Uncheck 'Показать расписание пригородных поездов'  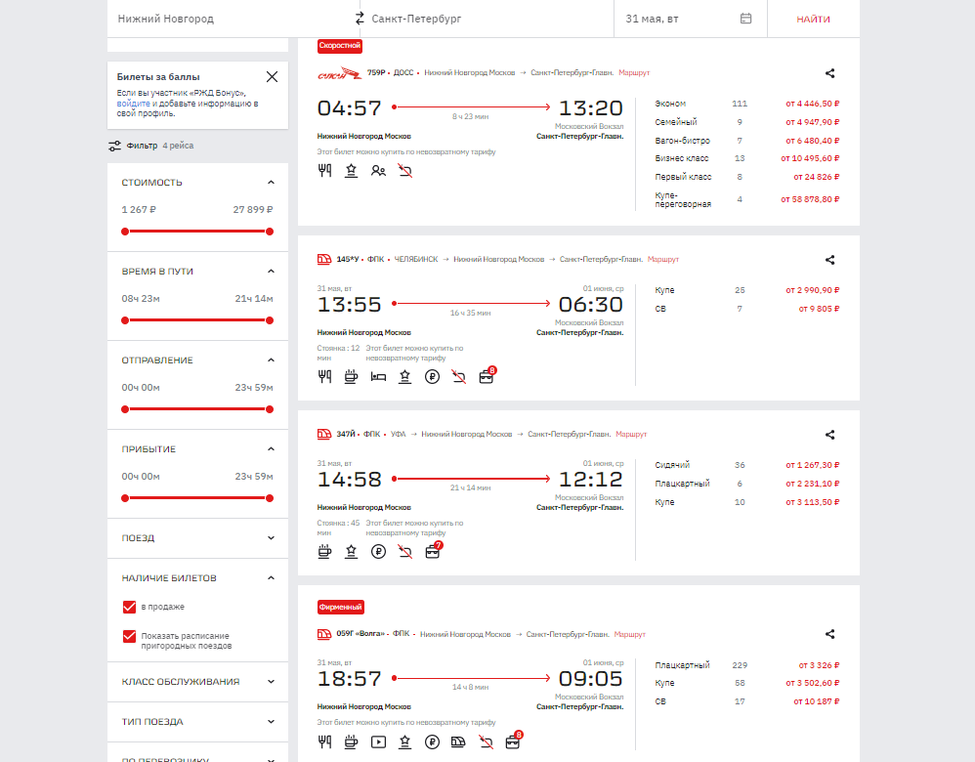coord(129,636)
